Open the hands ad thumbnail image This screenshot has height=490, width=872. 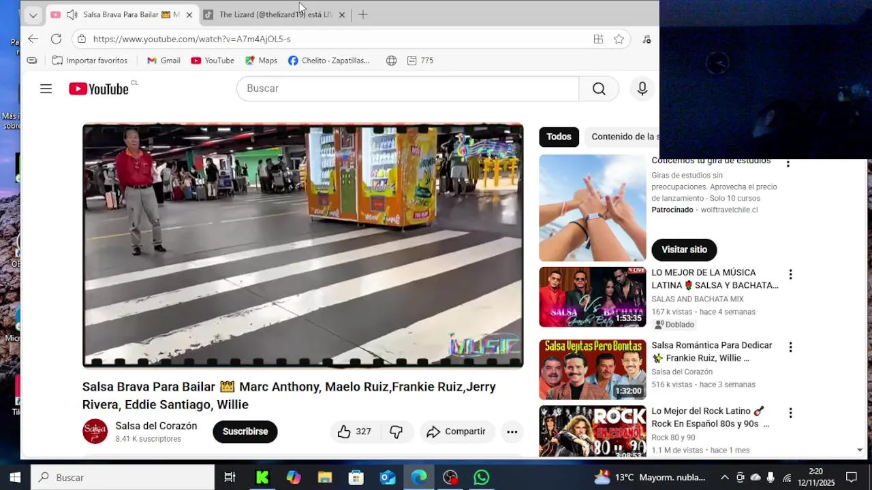tap(592, 208)
